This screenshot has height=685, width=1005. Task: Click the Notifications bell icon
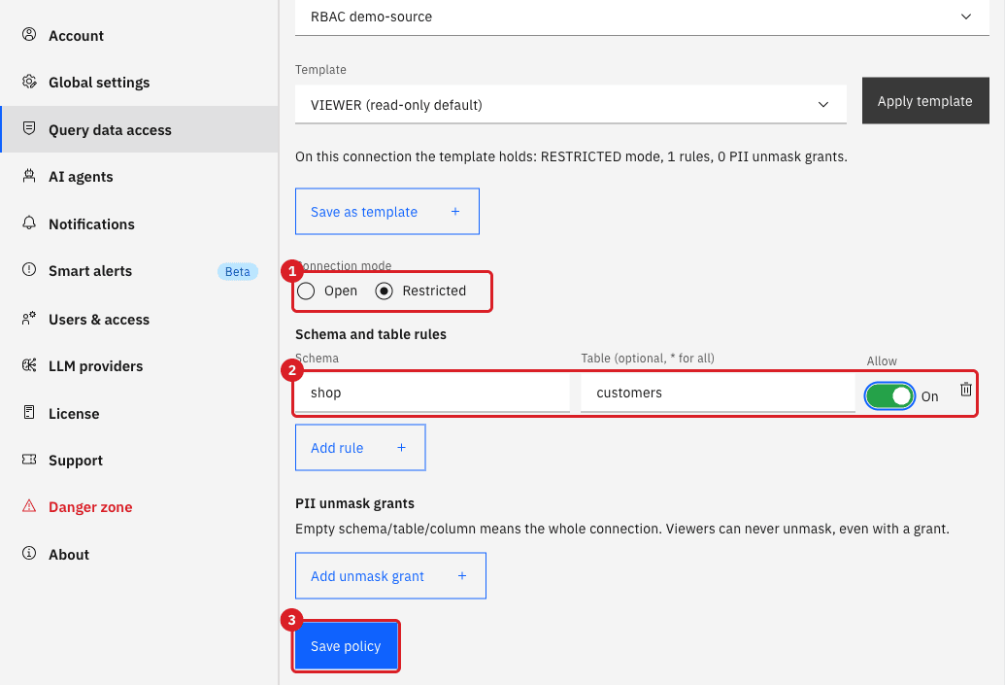tap(29, 223)
